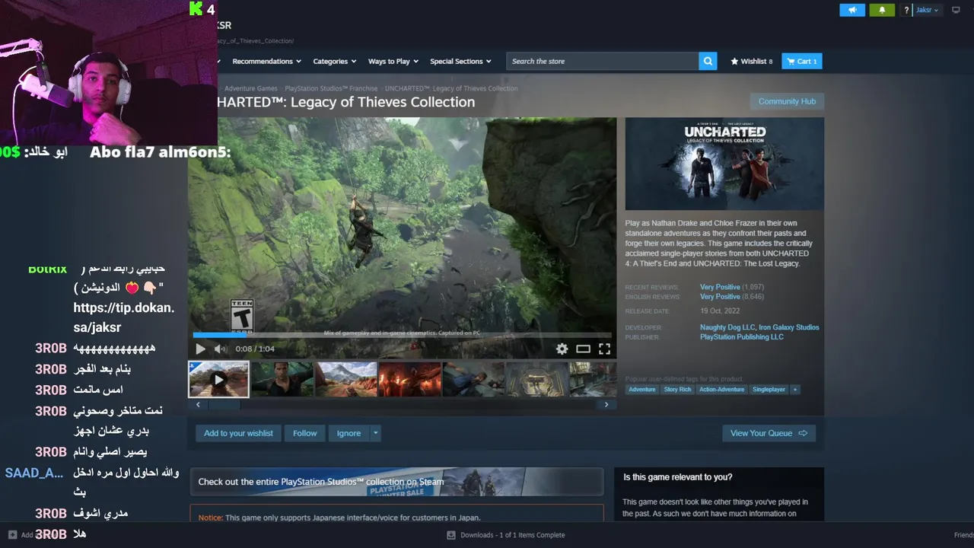Expand the Ways to Play menu
The height and width of the screenshot is (548, 974).
(x=393, y=61)
